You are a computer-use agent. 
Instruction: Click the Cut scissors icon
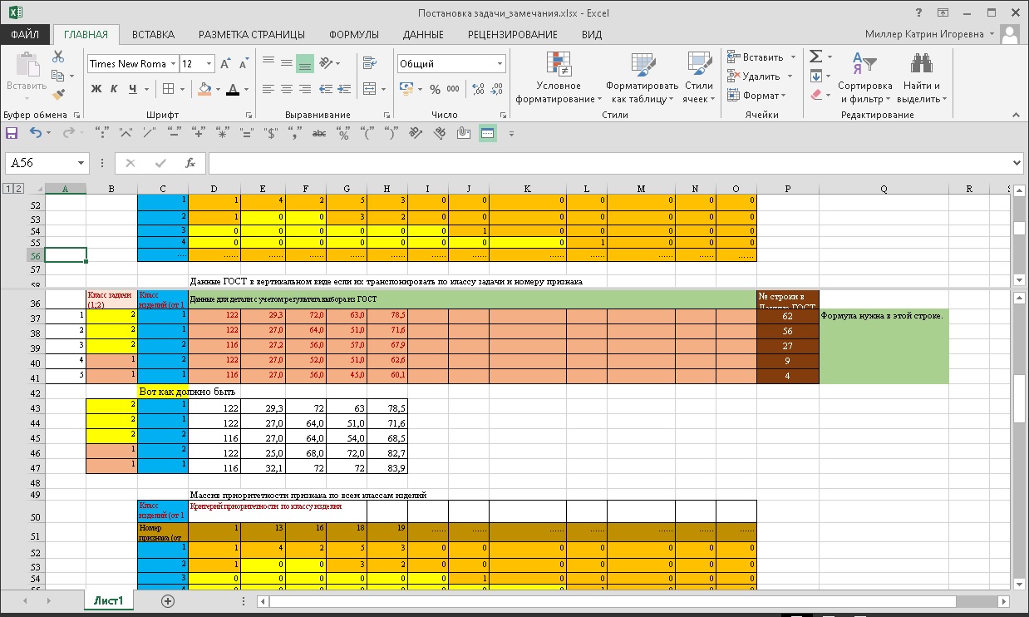coord(58,57)
